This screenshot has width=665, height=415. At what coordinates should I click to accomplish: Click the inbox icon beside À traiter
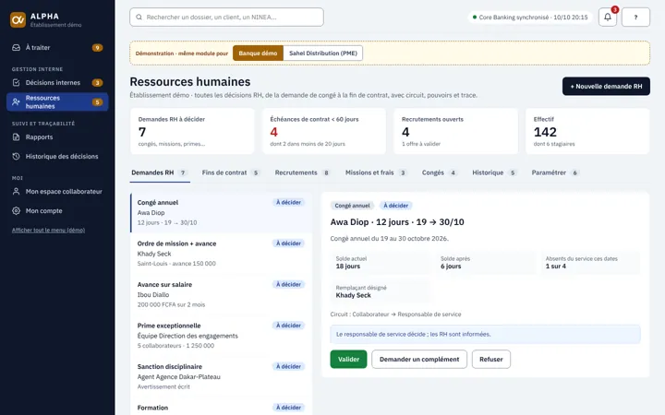tap(16, 47)
